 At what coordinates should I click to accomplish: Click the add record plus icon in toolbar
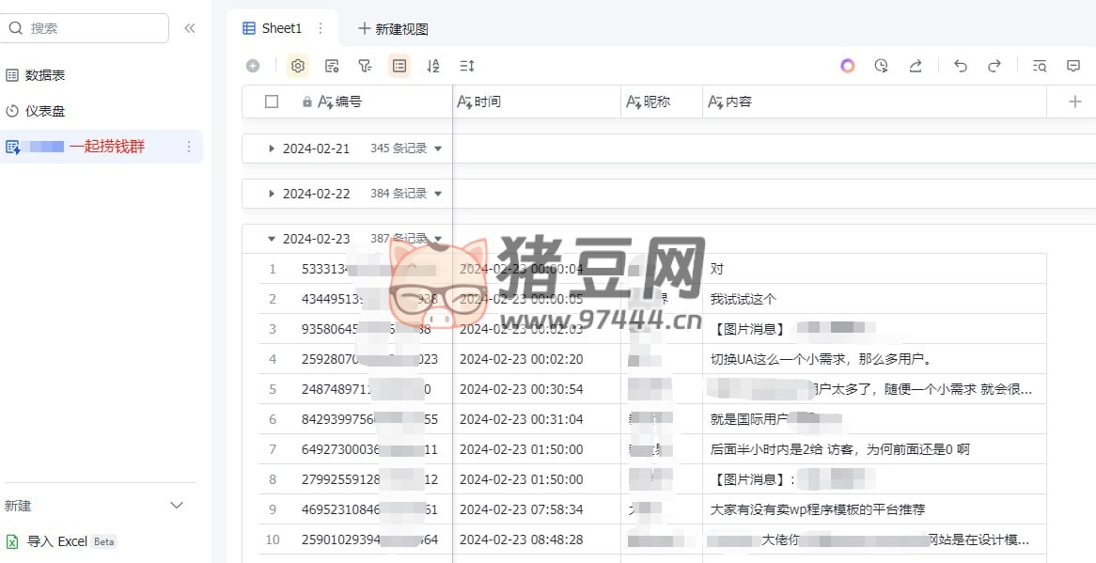tap(253, 66)
